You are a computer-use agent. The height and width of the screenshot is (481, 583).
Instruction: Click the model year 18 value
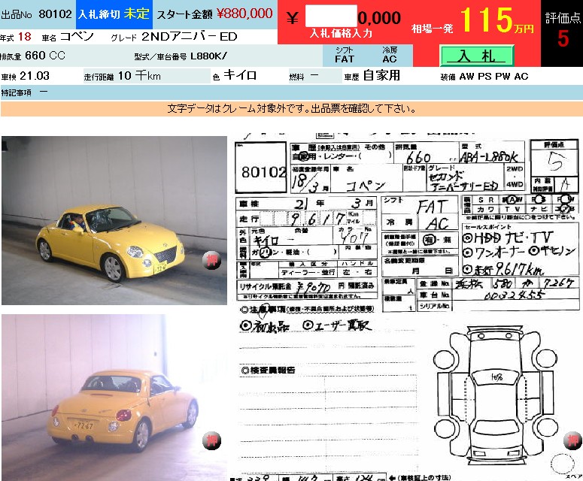25,37
